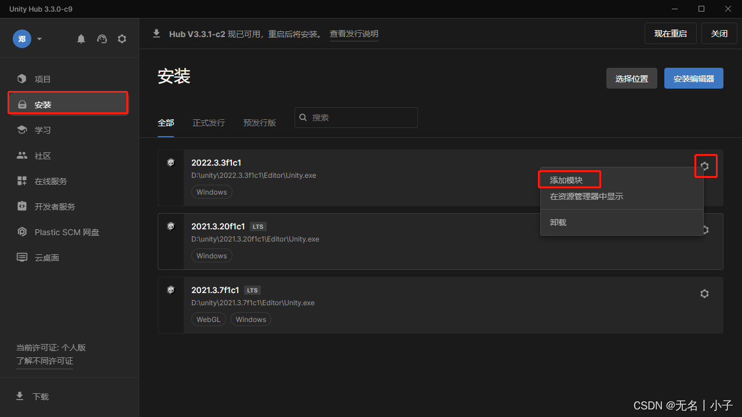Open options menu for 2022.3.3f1c1 install
Viewport: 742px width, 417px height.
pyautogui.click(x=705, y=166)
